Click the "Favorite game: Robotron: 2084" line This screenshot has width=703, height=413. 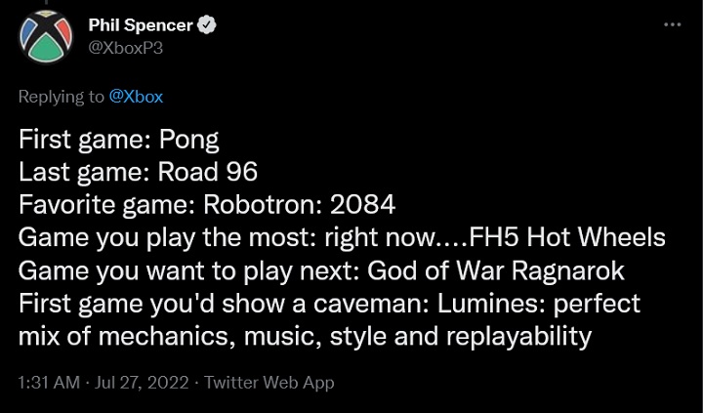pos(195,205)
